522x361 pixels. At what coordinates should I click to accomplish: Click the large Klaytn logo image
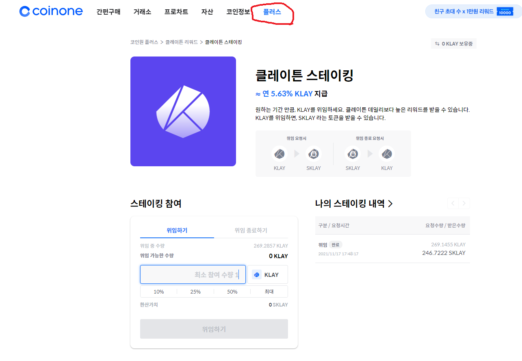tap(183, 111)
